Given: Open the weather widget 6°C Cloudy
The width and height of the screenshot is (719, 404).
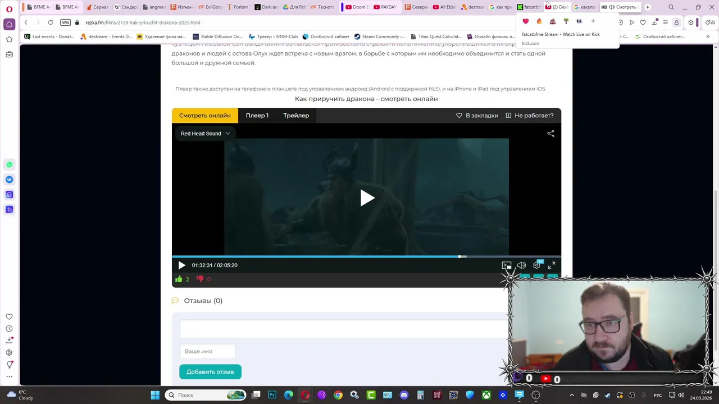Looking at the screenshot, I should (x=20, y=395).
